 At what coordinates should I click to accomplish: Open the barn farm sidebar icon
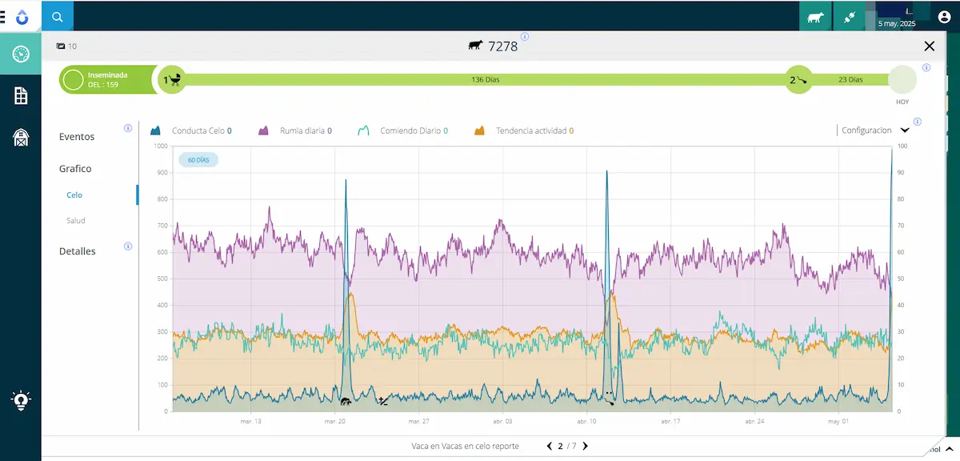21,138
